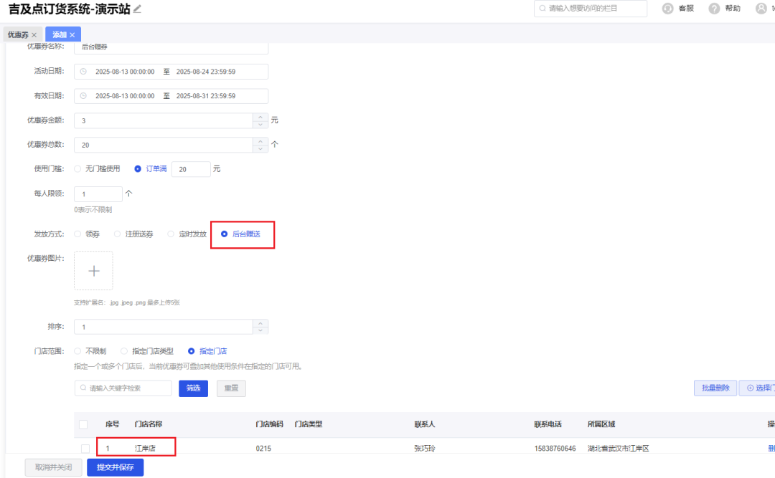Click the 优惠券金额 input showing 3
Image resolution: width=775 pixels, height=478 pixels.
pos(164,120)
